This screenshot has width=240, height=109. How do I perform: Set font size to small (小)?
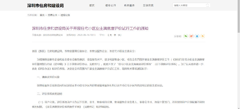coord(119,35)
